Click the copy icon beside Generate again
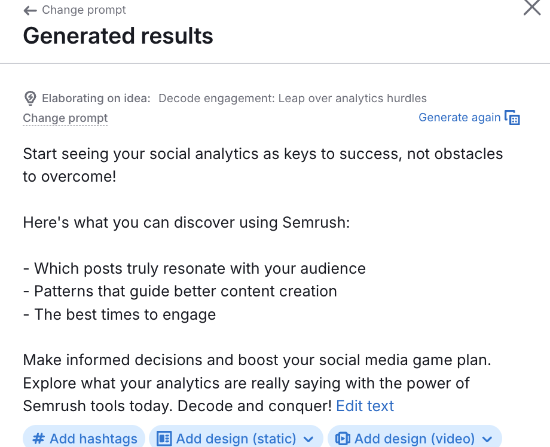Screen dimensions: 550x447 (x=513, y=118)
